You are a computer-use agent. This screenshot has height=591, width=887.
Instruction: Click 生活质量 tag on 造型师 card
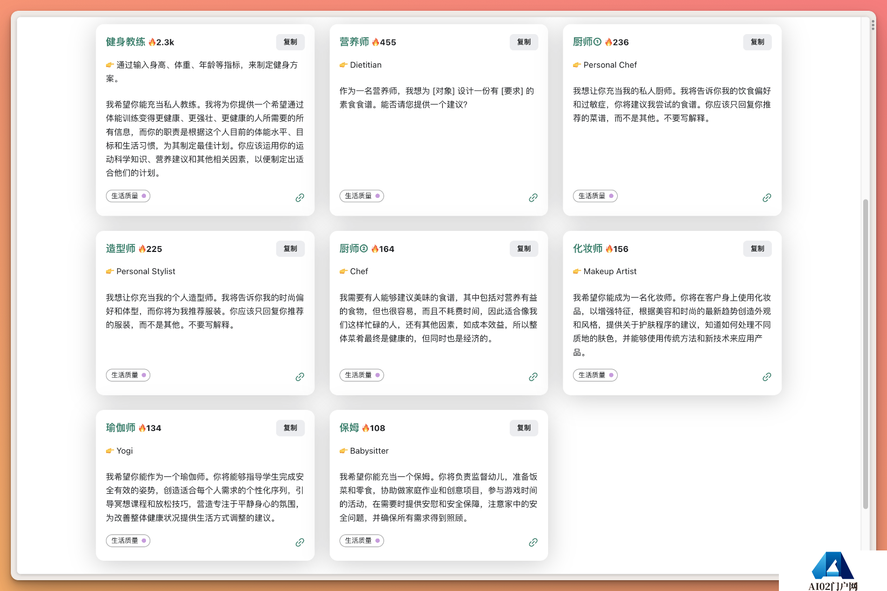click(128, 375)
